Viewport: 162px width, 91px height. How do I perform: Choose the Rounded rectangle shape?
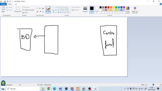63,8
